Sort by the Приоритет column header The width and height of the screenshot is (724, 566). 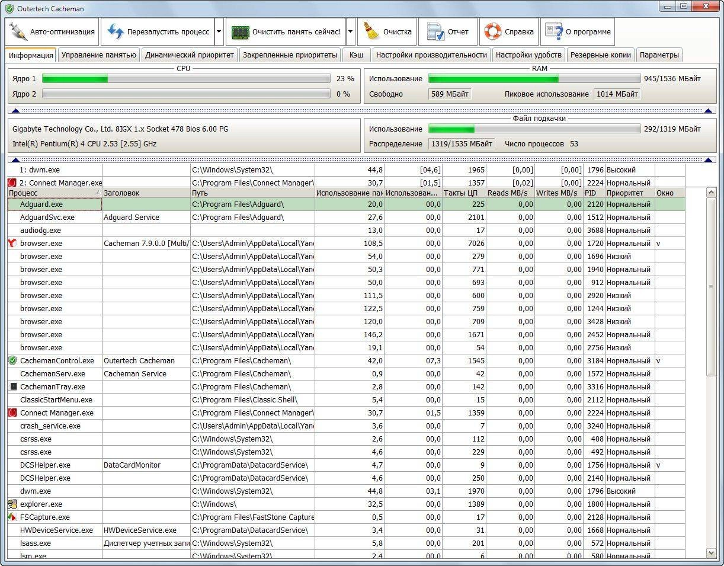[630, 193]
